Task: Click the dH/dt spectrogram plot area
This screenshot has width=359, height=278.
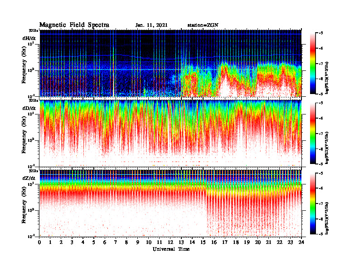Action: (x=170, y=63)
